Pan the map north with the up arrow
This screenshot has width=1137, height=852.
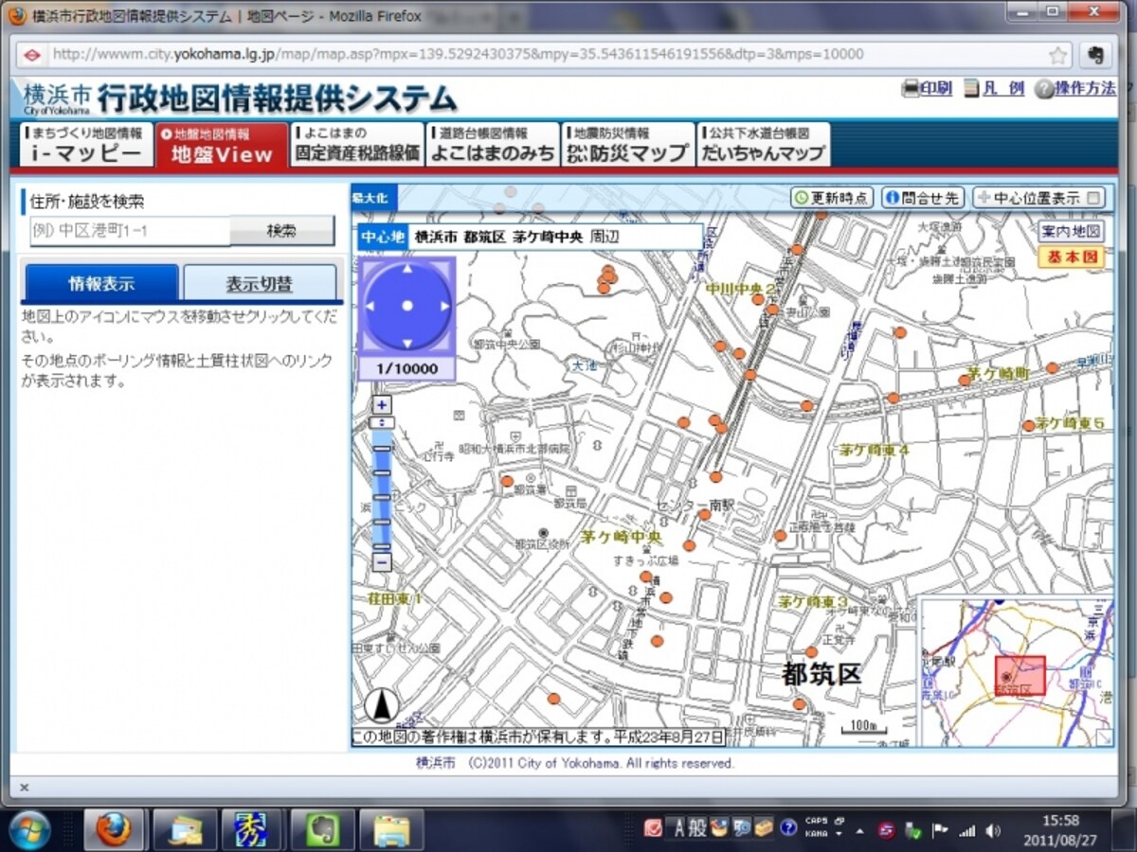407,269
